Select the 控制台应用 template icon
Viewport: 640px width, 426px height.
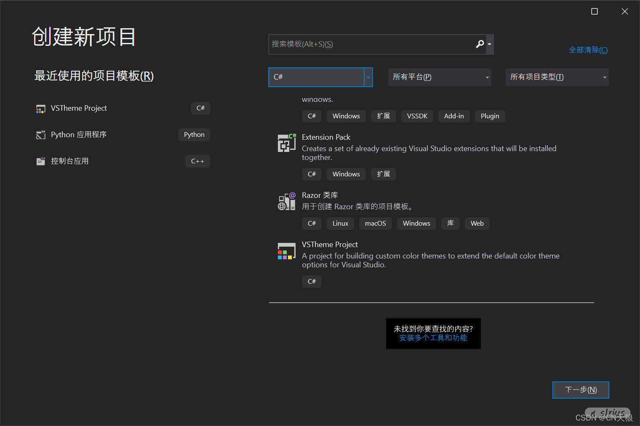tap(41, 161)
